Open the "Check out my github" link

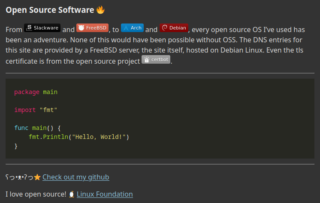pos(75,177)
